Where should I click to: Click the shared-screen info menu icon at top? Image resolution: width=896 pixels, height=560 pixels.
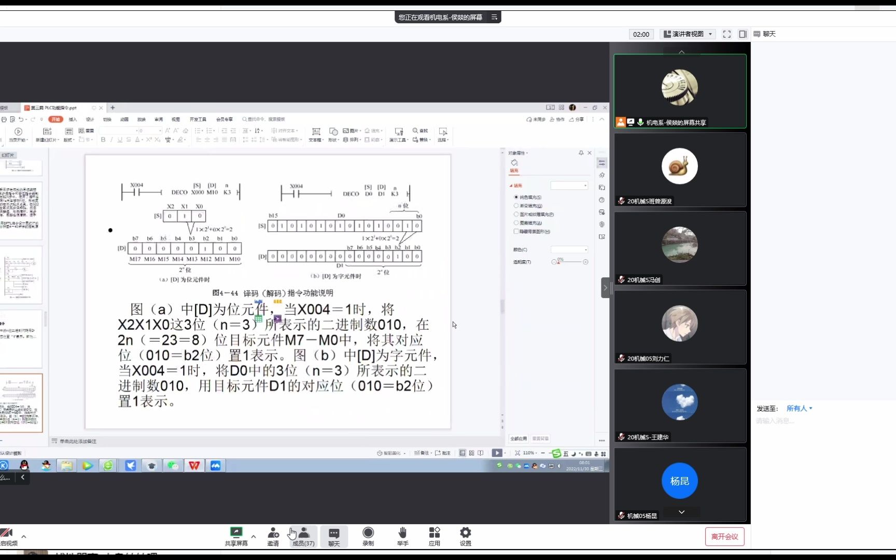(x=494, y=17)
